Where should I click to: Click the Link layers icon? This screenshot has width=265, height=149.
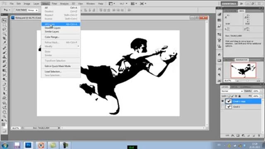pyautogui.click(x=227, y=135)
